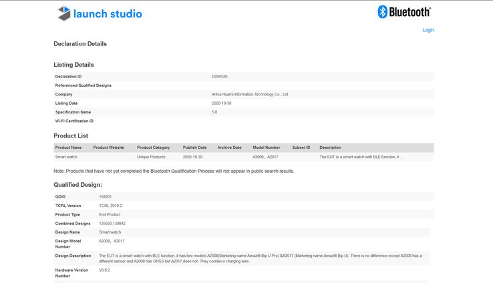
Task: Click the Product Website column header
Action: 108,148
